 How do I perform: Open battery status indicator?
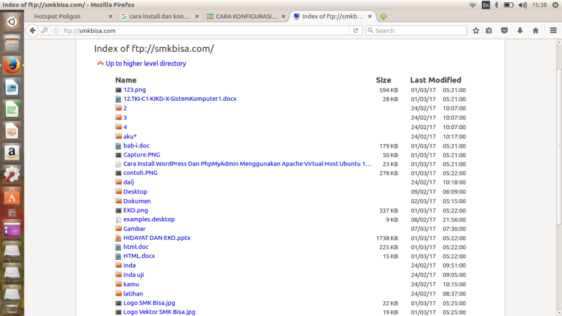pos(508,5)
